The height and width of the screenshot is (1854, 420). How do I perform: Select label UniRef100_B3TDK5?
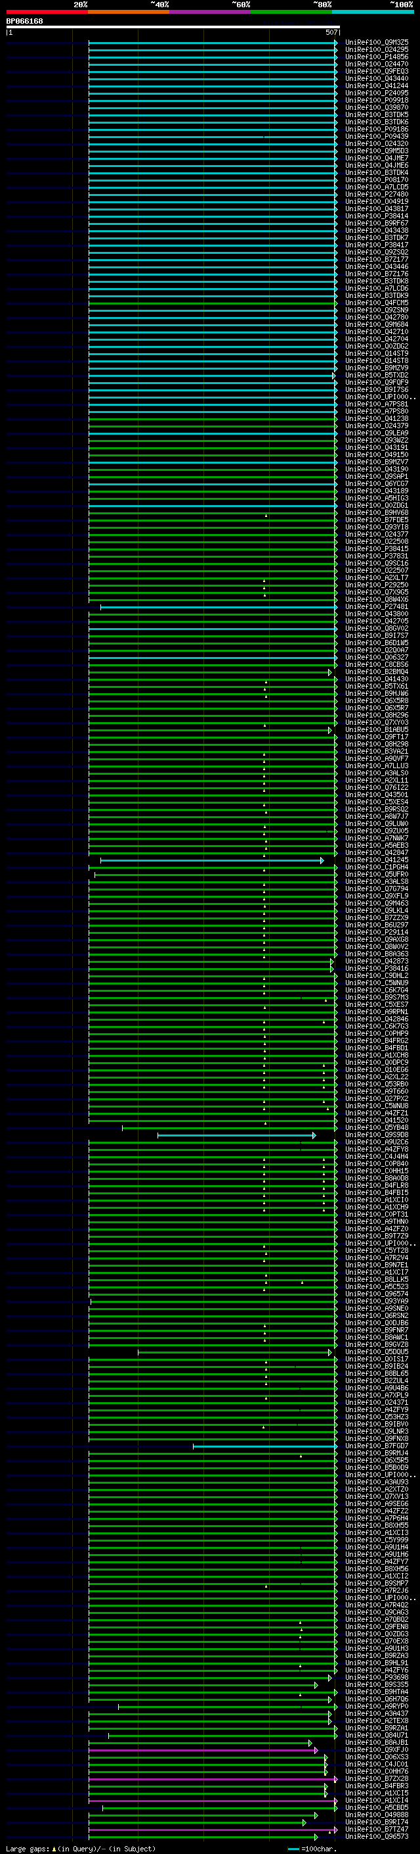(x=377, y=114)
